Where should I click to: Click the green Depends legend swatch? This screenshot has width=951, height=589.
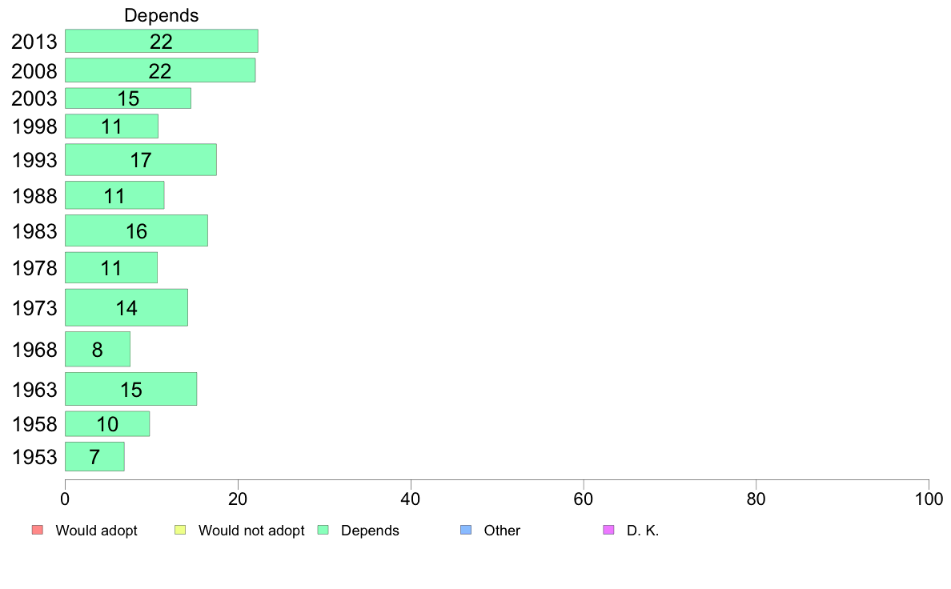click(x=323, y=530)
